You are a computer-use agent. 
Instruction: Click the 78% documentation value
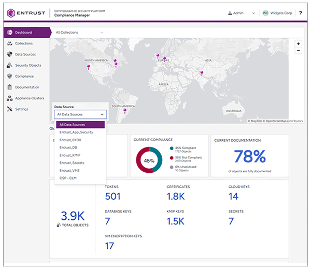tap(250, 156)
